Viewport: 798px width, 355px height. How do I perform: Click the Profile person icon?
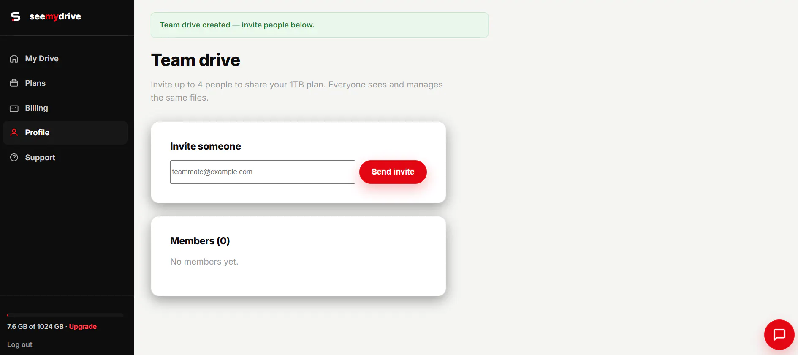14,133
